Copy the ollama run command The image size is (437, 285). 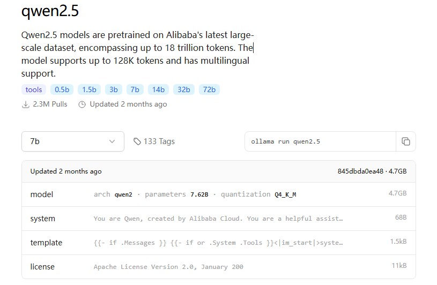(x=406, y=141)
